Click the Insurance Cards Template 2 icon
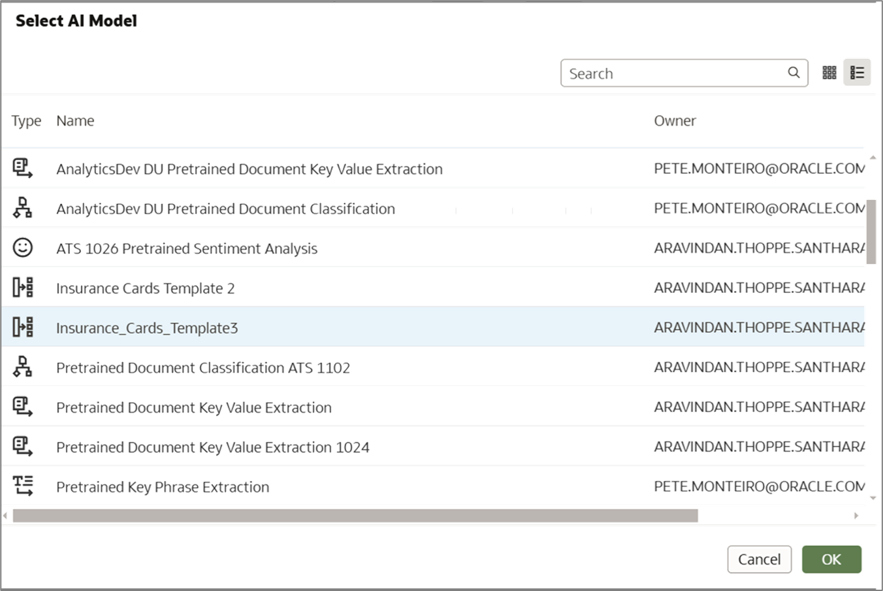Viewport: 883px width, 591px height. click(22, 288)
